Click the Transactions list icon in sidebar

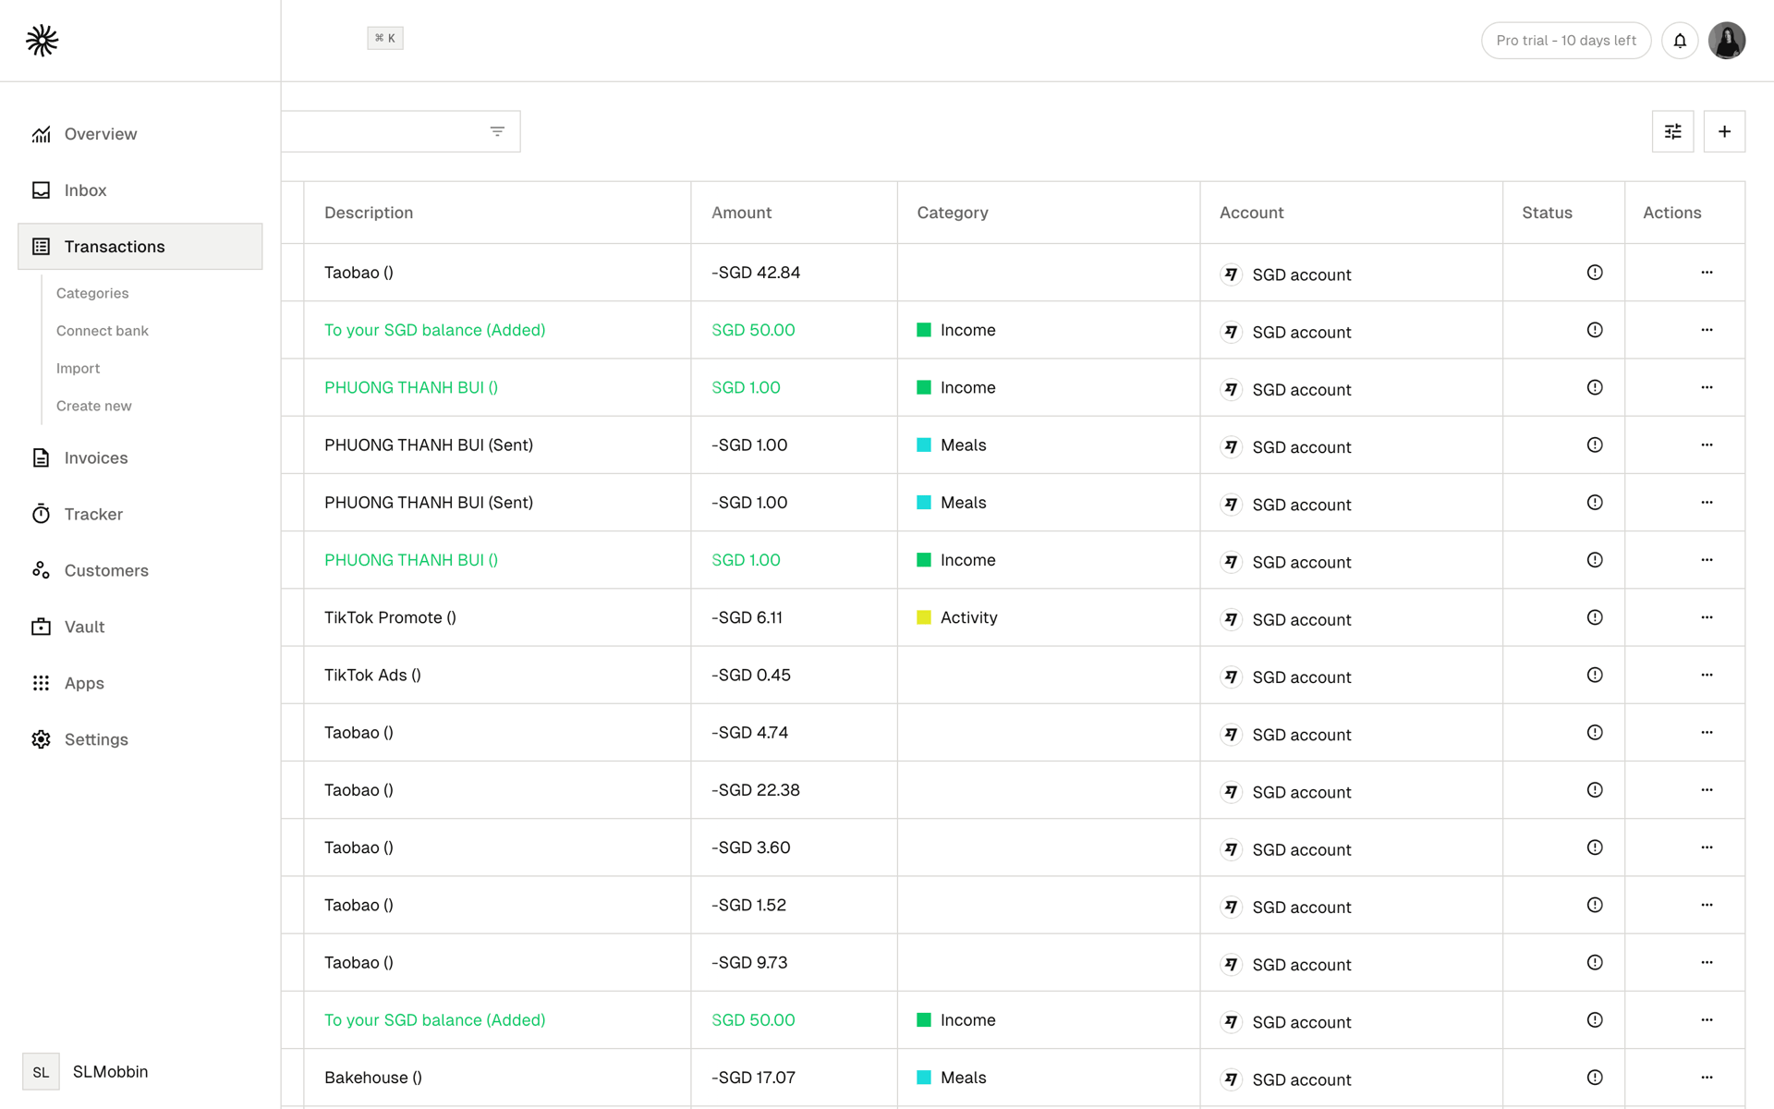(41, 247)
